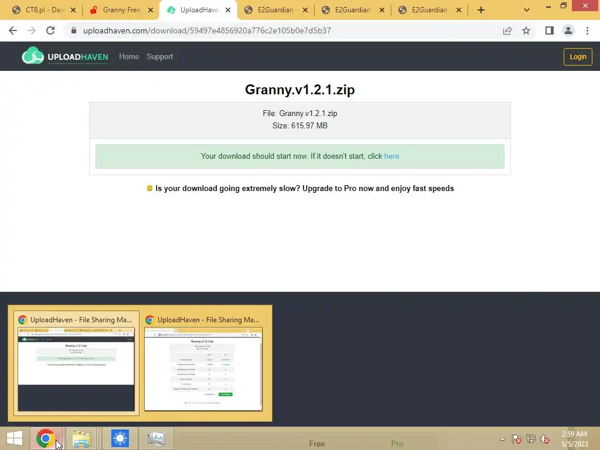600x450 pixels.
Task: Click the Login button
Action: 578,57
